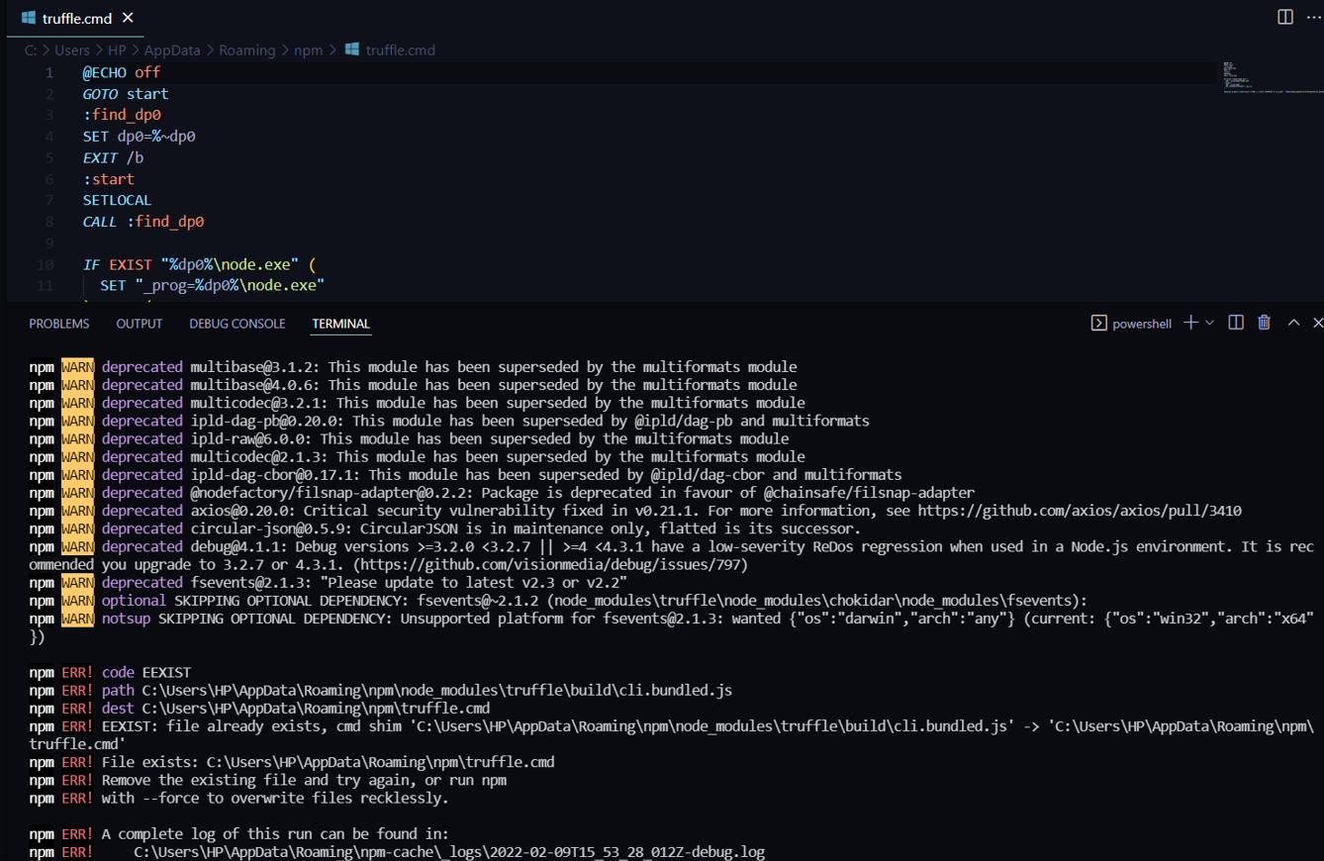Switch to the PROBLEMS tab
Image resolution: width=1324 pixels, height=861 pixels.
pos(58,323)
